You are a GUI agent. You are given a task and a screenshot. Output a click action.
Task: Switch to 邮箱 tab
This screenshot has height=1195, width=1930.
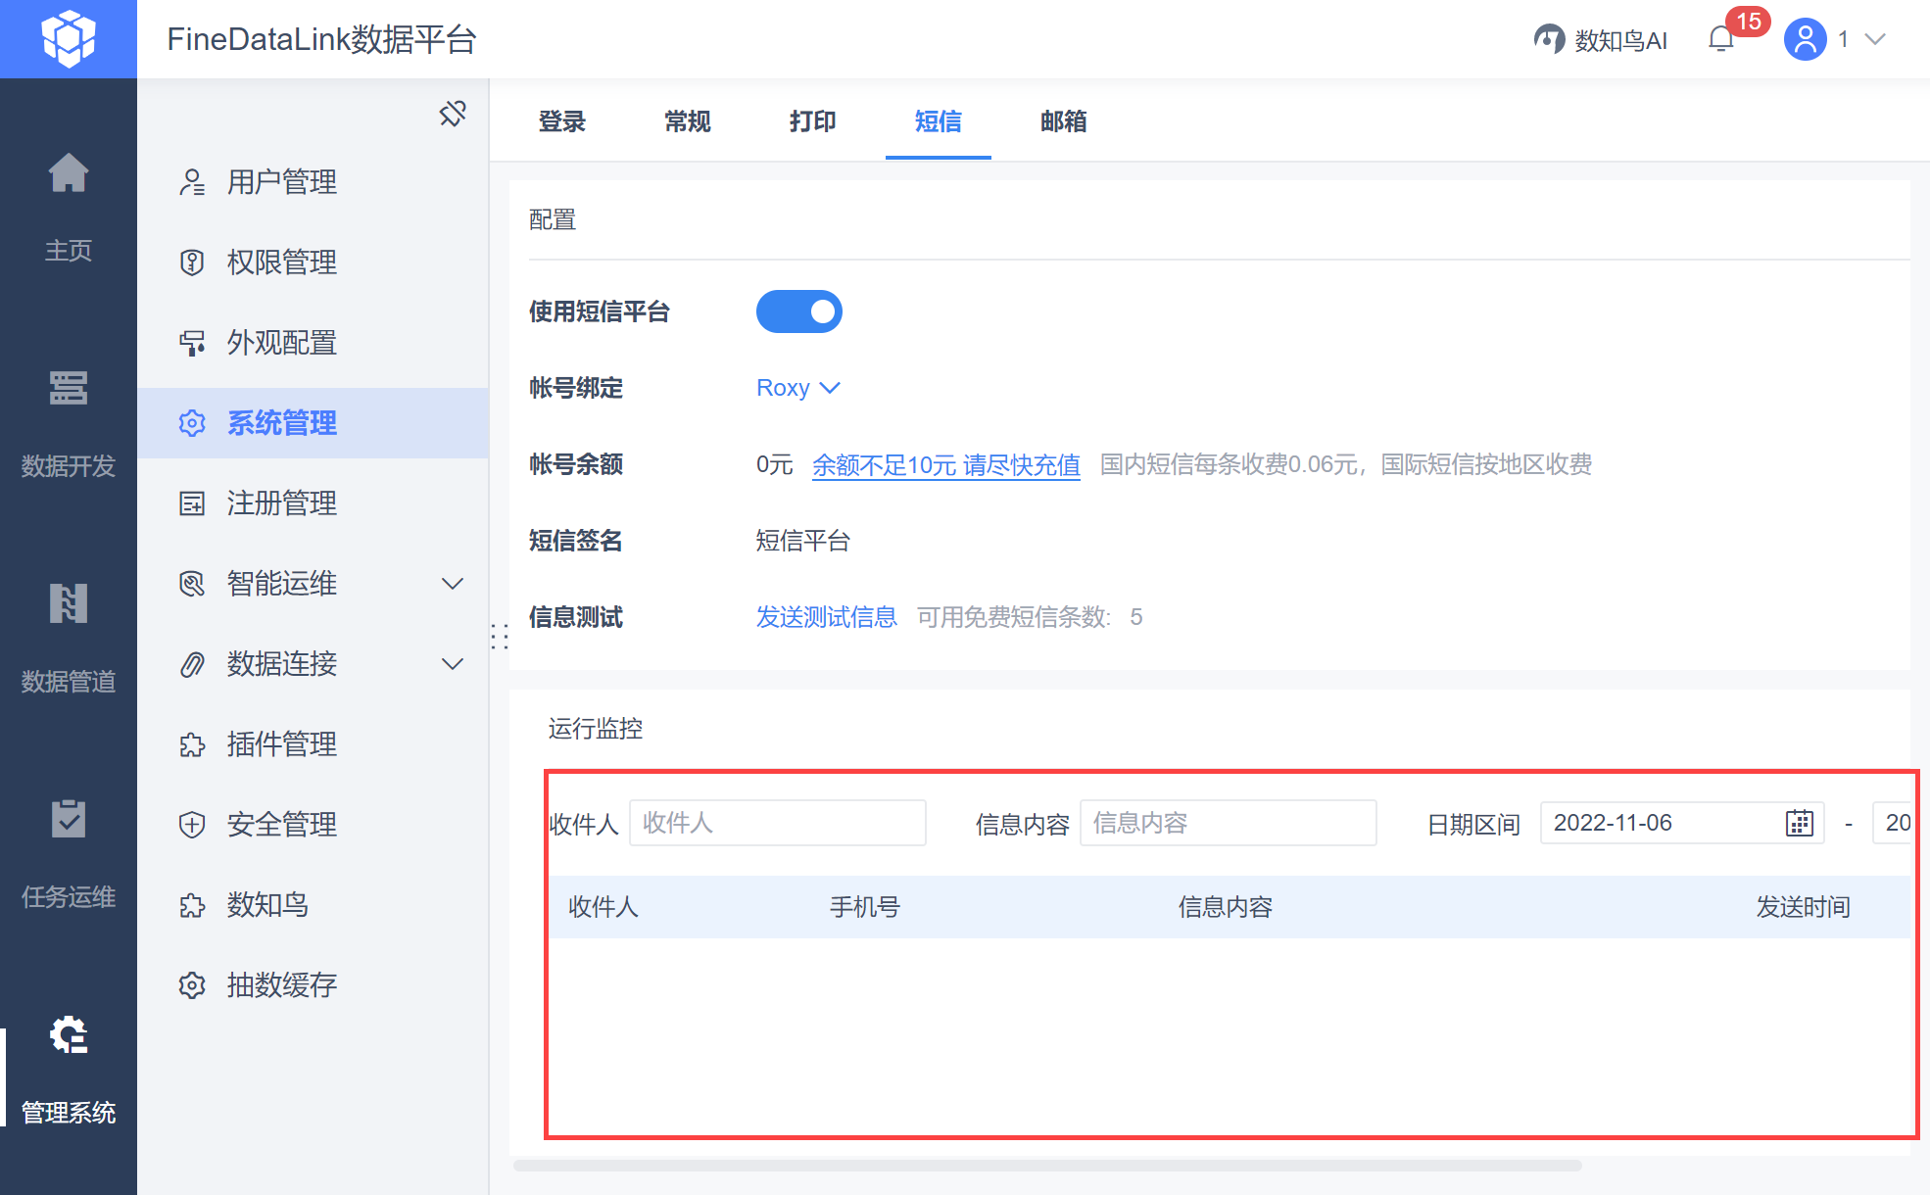[1063, 121]
